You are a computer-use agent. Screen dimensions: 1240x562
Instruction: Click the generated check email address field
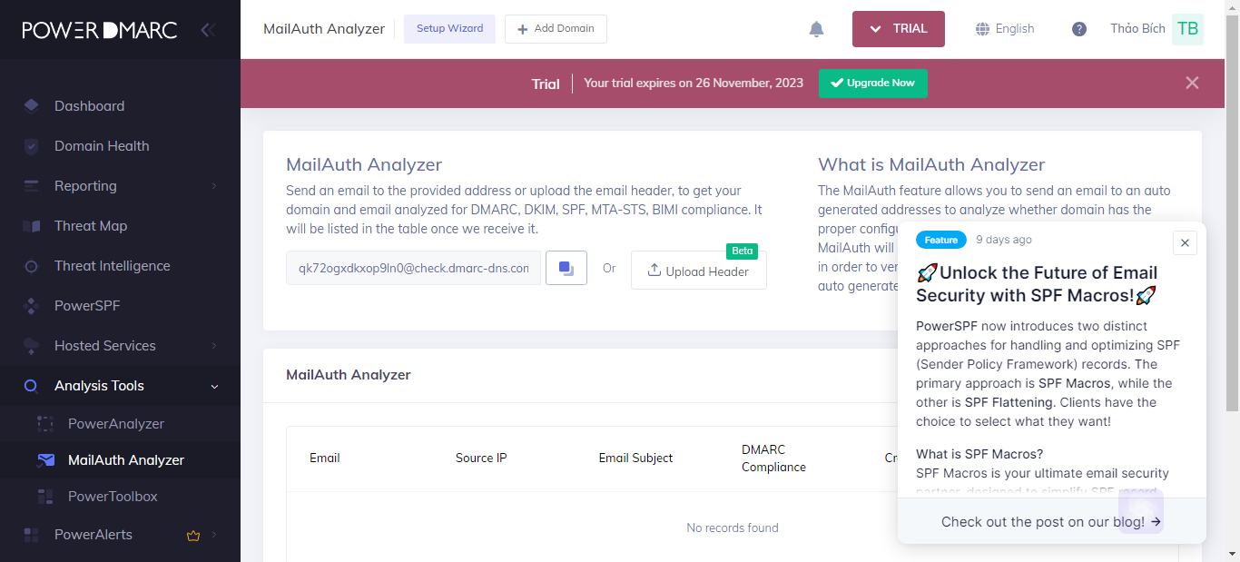(x=414, y=268)
